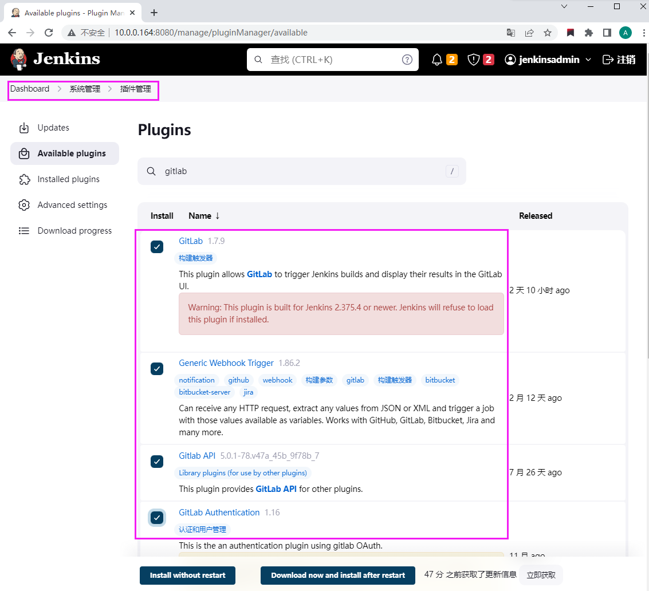Open Advanced settings in the sidebar
This screenshot has width=649, height=591.
pyautogui.click(x=65, y=205)
